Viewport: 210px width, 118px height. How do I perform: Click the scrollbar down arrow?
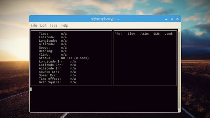(179, 110)
